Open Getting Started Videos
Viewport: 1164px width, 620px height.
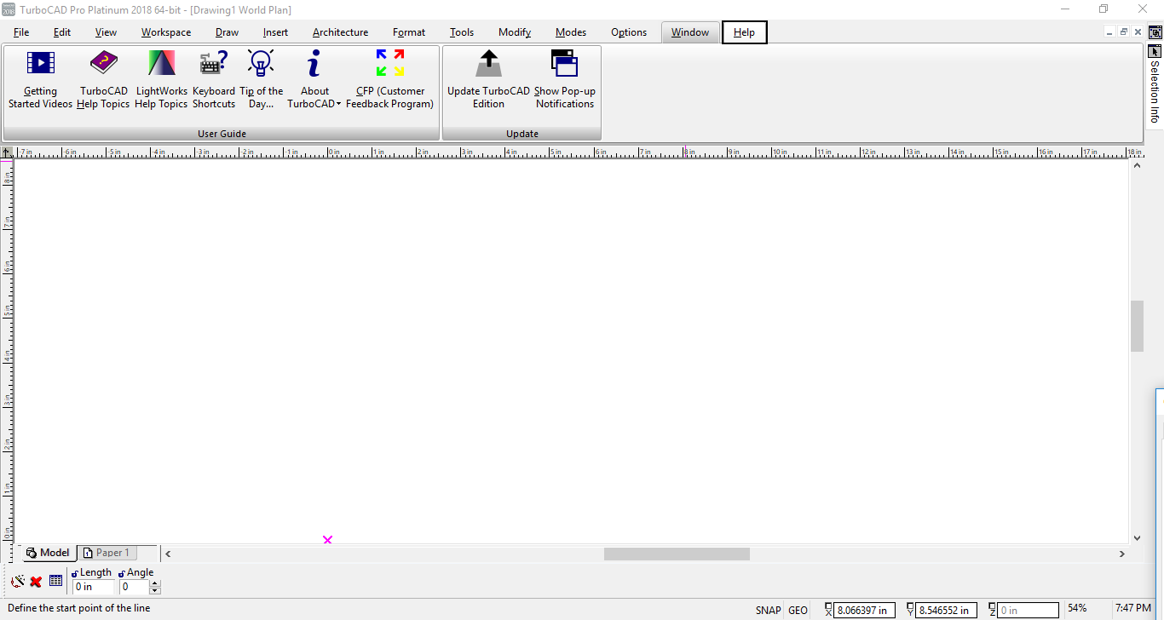coord(40,79)
